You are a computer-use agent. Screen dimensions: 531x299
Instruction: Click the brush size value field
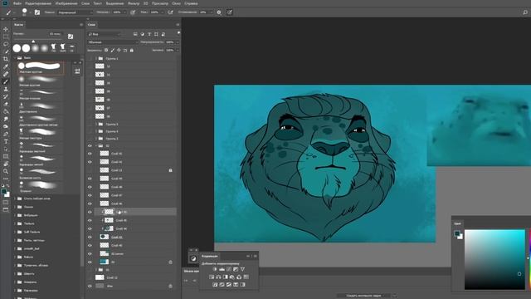click(x=56, y=34)
